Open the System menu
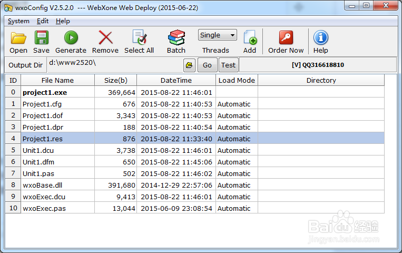The width and height of the screenshot is (402, 253). (x=18, y=21)
